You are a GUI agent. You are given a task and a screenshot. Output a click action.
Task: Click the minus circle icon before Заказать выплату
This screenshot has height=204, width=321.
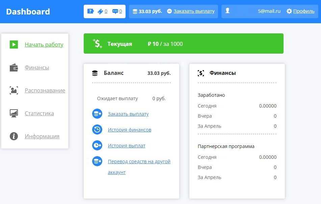169,11
